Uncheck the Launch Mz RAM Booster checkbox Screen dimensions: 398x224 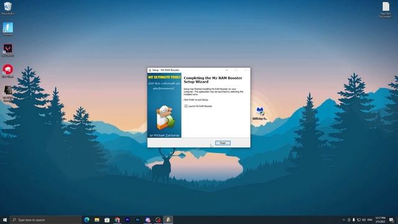coord(186,106)
